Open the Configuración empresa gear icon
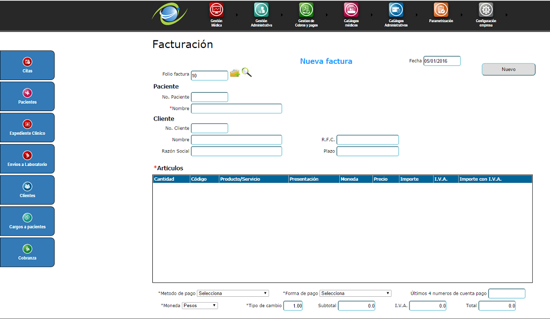The image size is (550, 319). click(486, 10)
